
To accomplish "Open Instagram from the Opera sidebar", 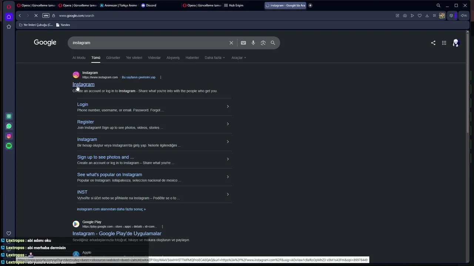I will coord(9,136).
